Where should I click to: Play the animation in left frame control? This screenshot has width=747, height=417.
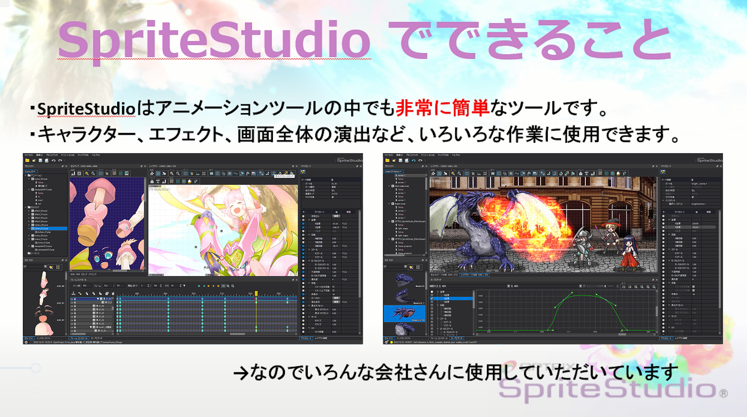point(208,286)
